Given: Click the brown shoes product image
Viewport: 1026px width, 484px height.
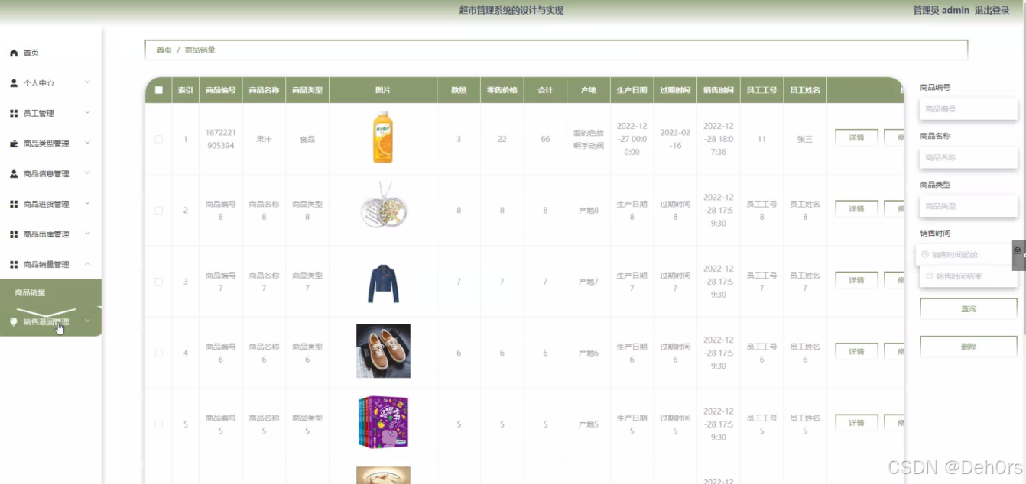Looking at the screenshot, I should coord(383,351).
